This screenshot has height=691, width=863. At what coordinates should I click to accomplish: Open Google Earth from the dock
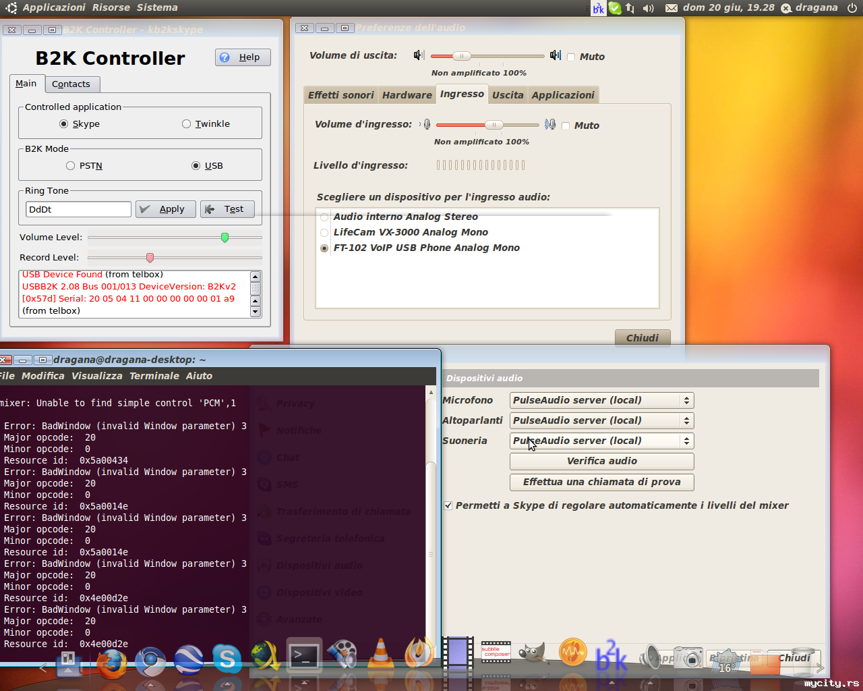189,661
